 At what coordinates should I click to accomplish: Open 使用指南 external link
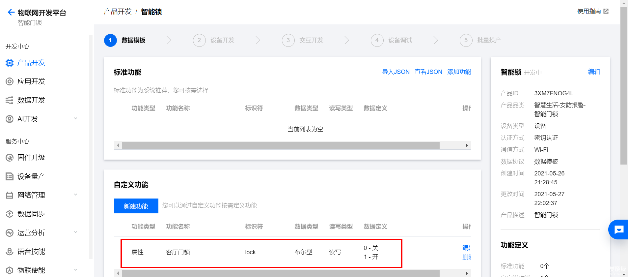click(592, 11)
